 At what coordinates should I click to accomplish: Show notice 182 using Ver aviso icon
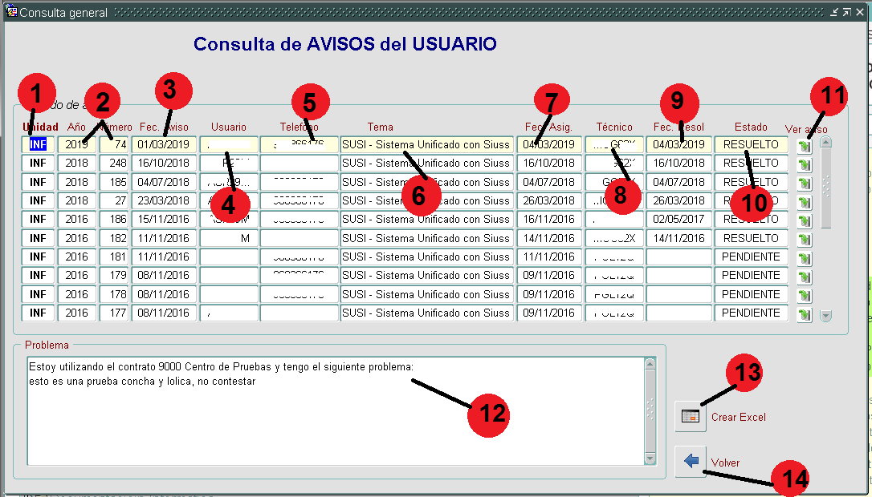[x=805, y=239]
